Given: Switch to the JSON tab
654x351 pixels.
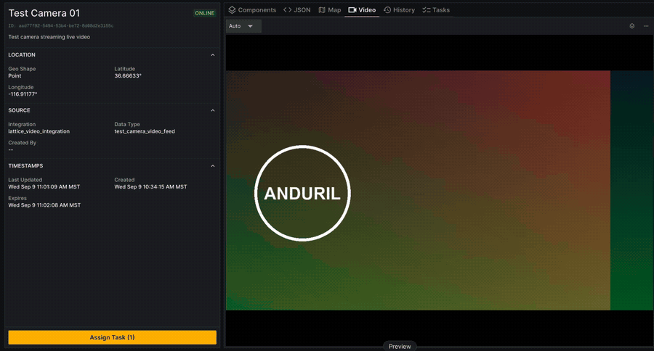Looking at the screenshot, I should coord(297,10).
